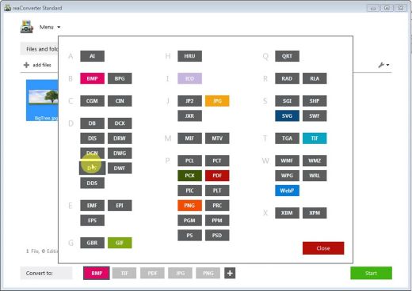Choose the PRC format tile
The width and height of the screenshot is (412, 291).
[x=217, y=206]
